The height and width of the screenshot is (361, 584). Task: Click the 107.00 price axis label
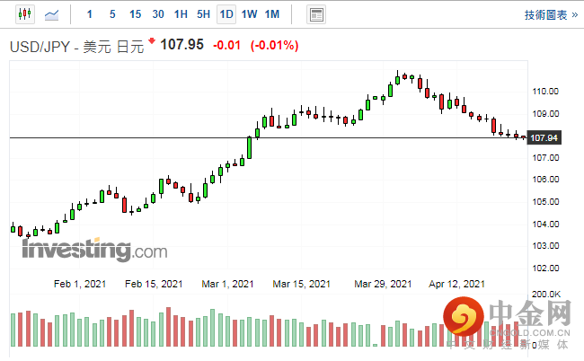pyautogui.click(x=545, y=158)
